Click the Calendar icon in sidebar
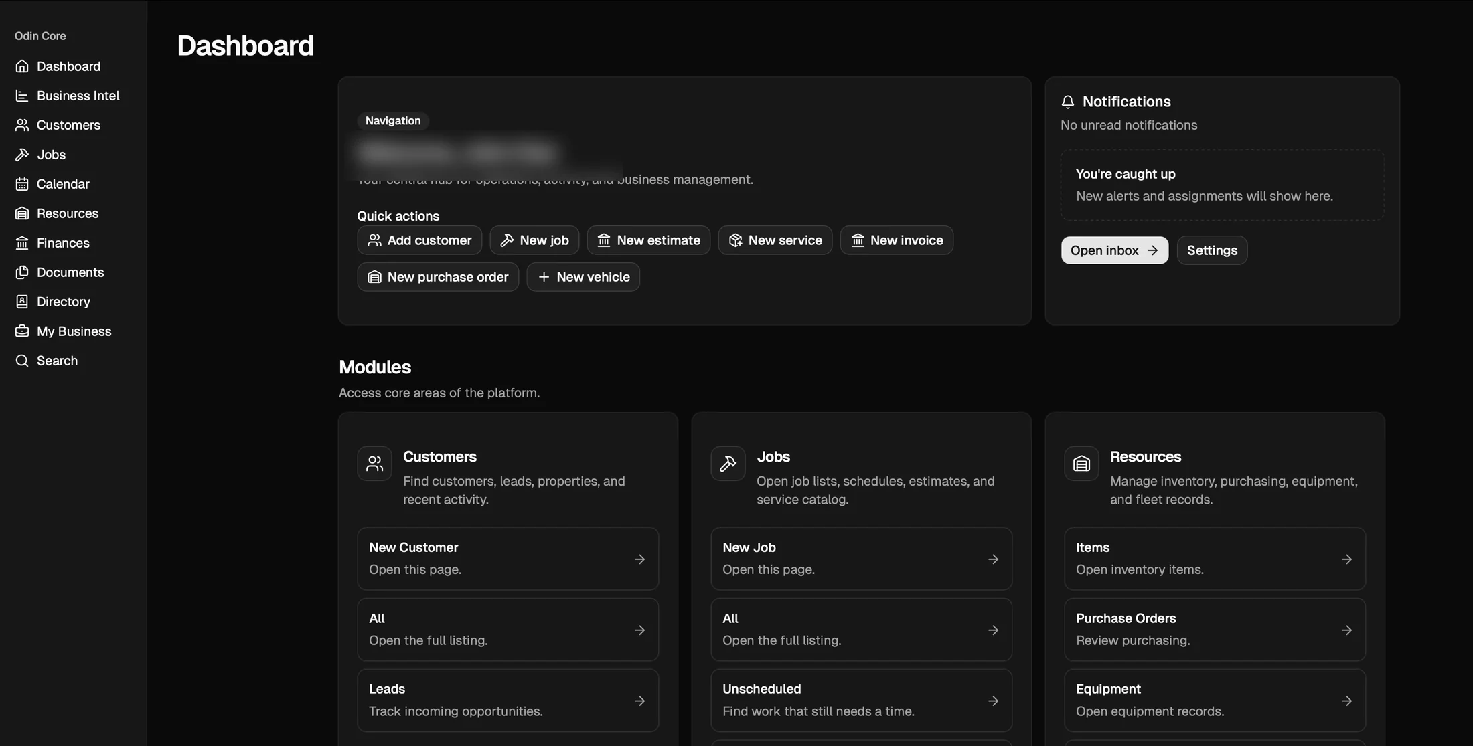 (x=22, y=184)
